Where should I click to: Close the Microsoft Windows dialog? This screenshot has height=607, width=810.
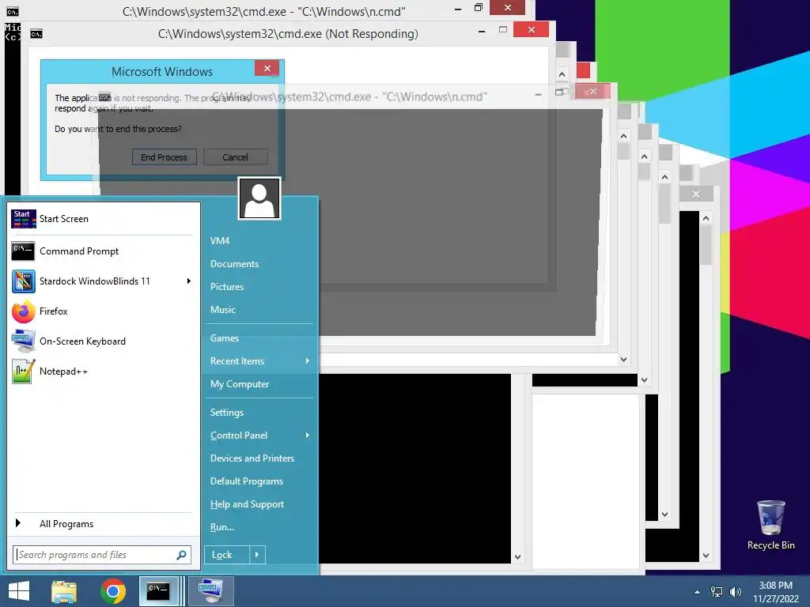tap(267, 68)
